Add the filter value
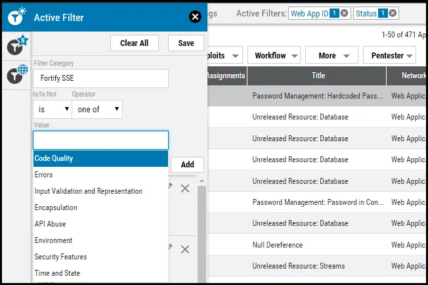This screenshot has height=285, width=428. 187,165
